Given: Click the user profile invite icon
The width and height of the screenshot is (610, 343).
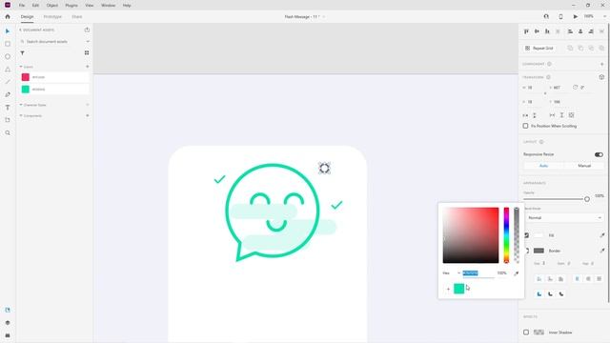Looking at the screenshot, I should 546,17.
